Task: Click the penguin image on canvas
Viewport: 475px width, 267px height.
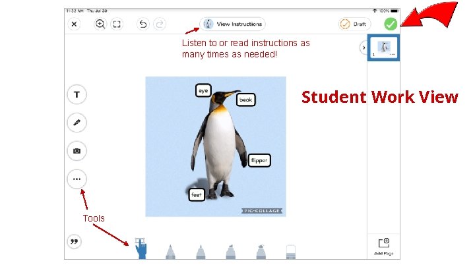Action: [x=216, y=147]
